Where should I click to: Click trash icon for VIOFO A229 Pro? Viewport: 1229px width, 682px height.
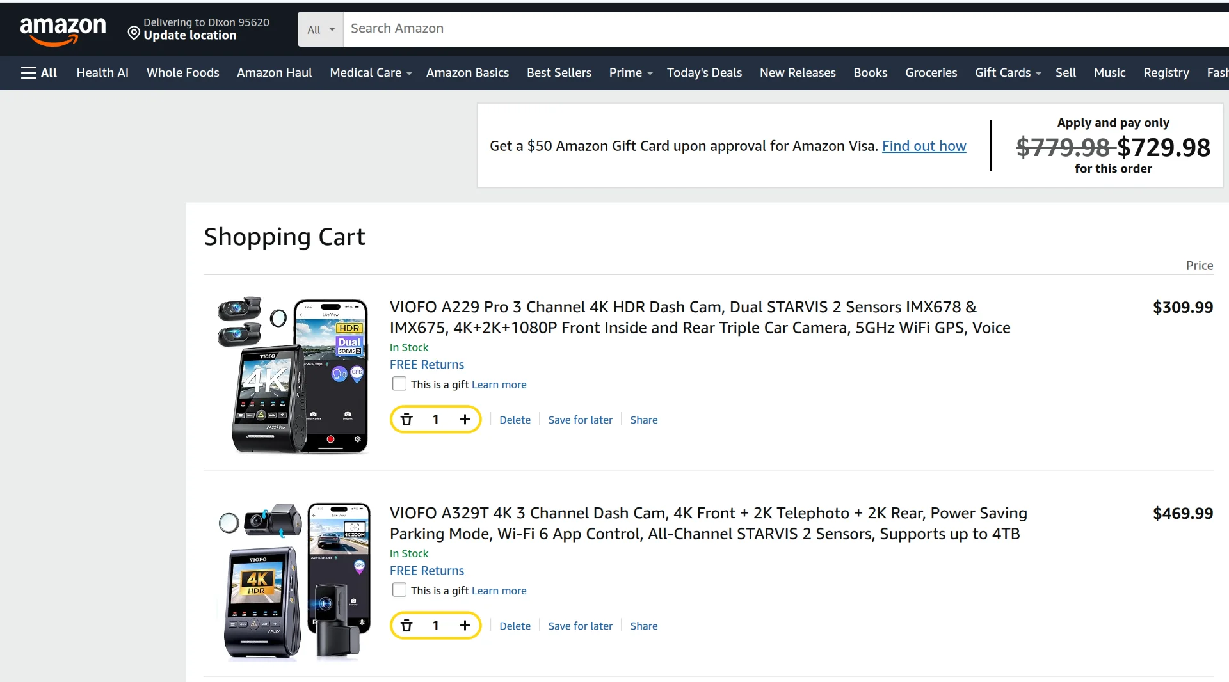[406, 420]
